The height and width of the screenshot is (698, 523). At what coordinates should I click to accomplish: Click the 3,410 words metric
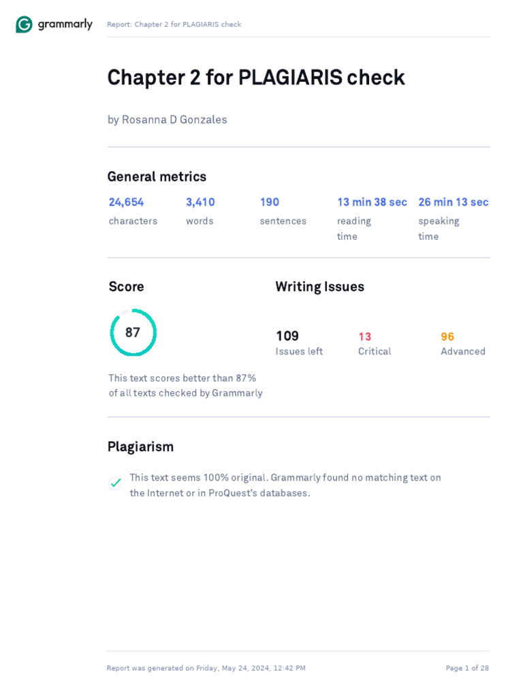click(x=200, y=211)
